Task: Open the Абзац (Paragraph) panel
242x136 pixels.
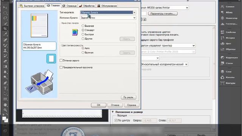Action: (x=227, y=12)
